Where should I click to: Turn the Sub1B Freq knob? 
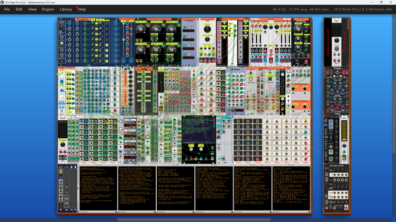(x=172, y=29)
